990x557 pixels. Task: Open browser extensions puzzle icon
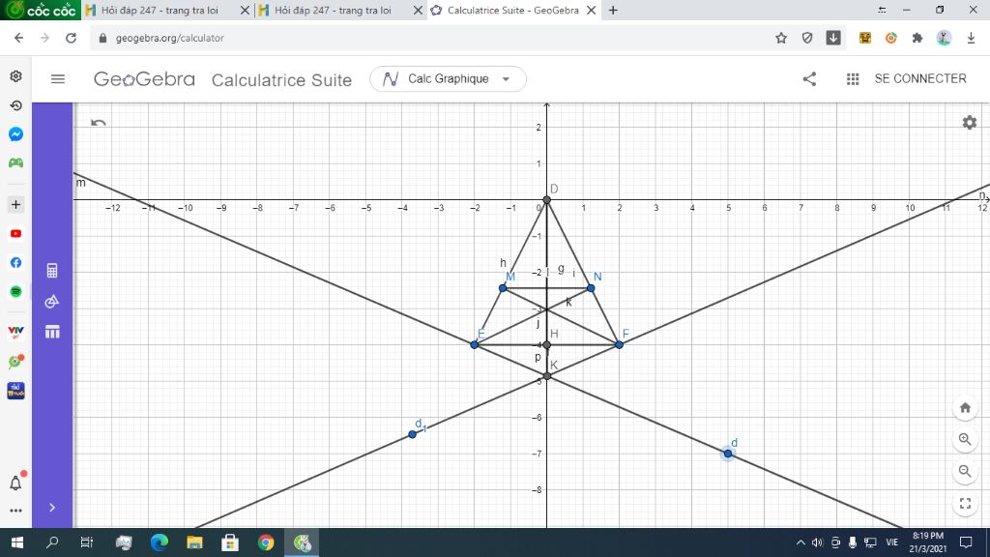pyautogui.click(x=917, y=38)
